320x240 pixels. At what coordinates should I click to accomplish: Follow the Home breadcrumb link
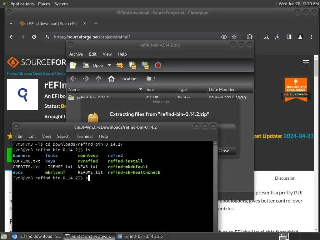[x=12, y=73]
